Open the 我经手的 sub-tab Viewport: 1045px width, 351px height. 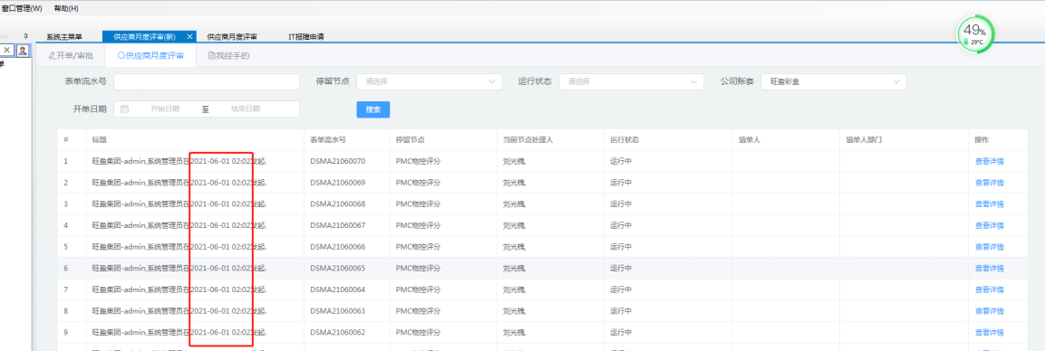228,56
